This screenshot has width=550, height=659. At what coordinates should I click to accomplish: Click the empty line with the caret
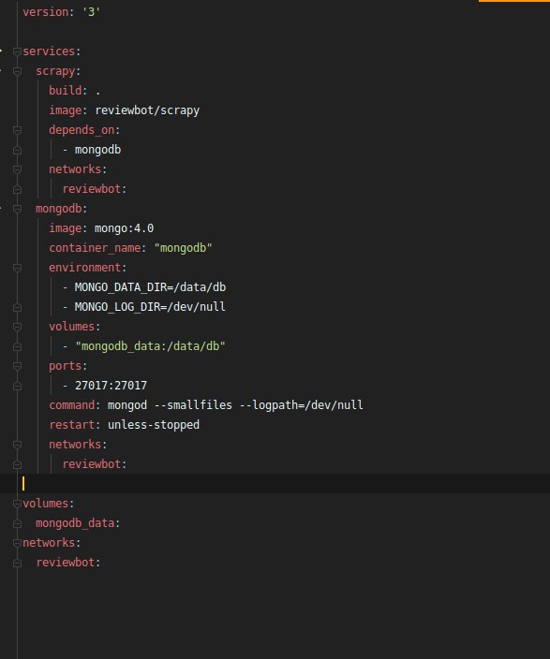click(x=275, y=484)
